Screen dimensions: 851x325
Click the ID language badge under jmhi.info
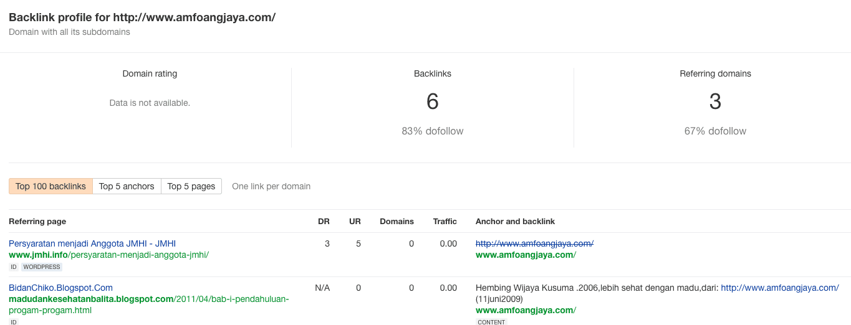pyautogui.click(x=13, y=267)
